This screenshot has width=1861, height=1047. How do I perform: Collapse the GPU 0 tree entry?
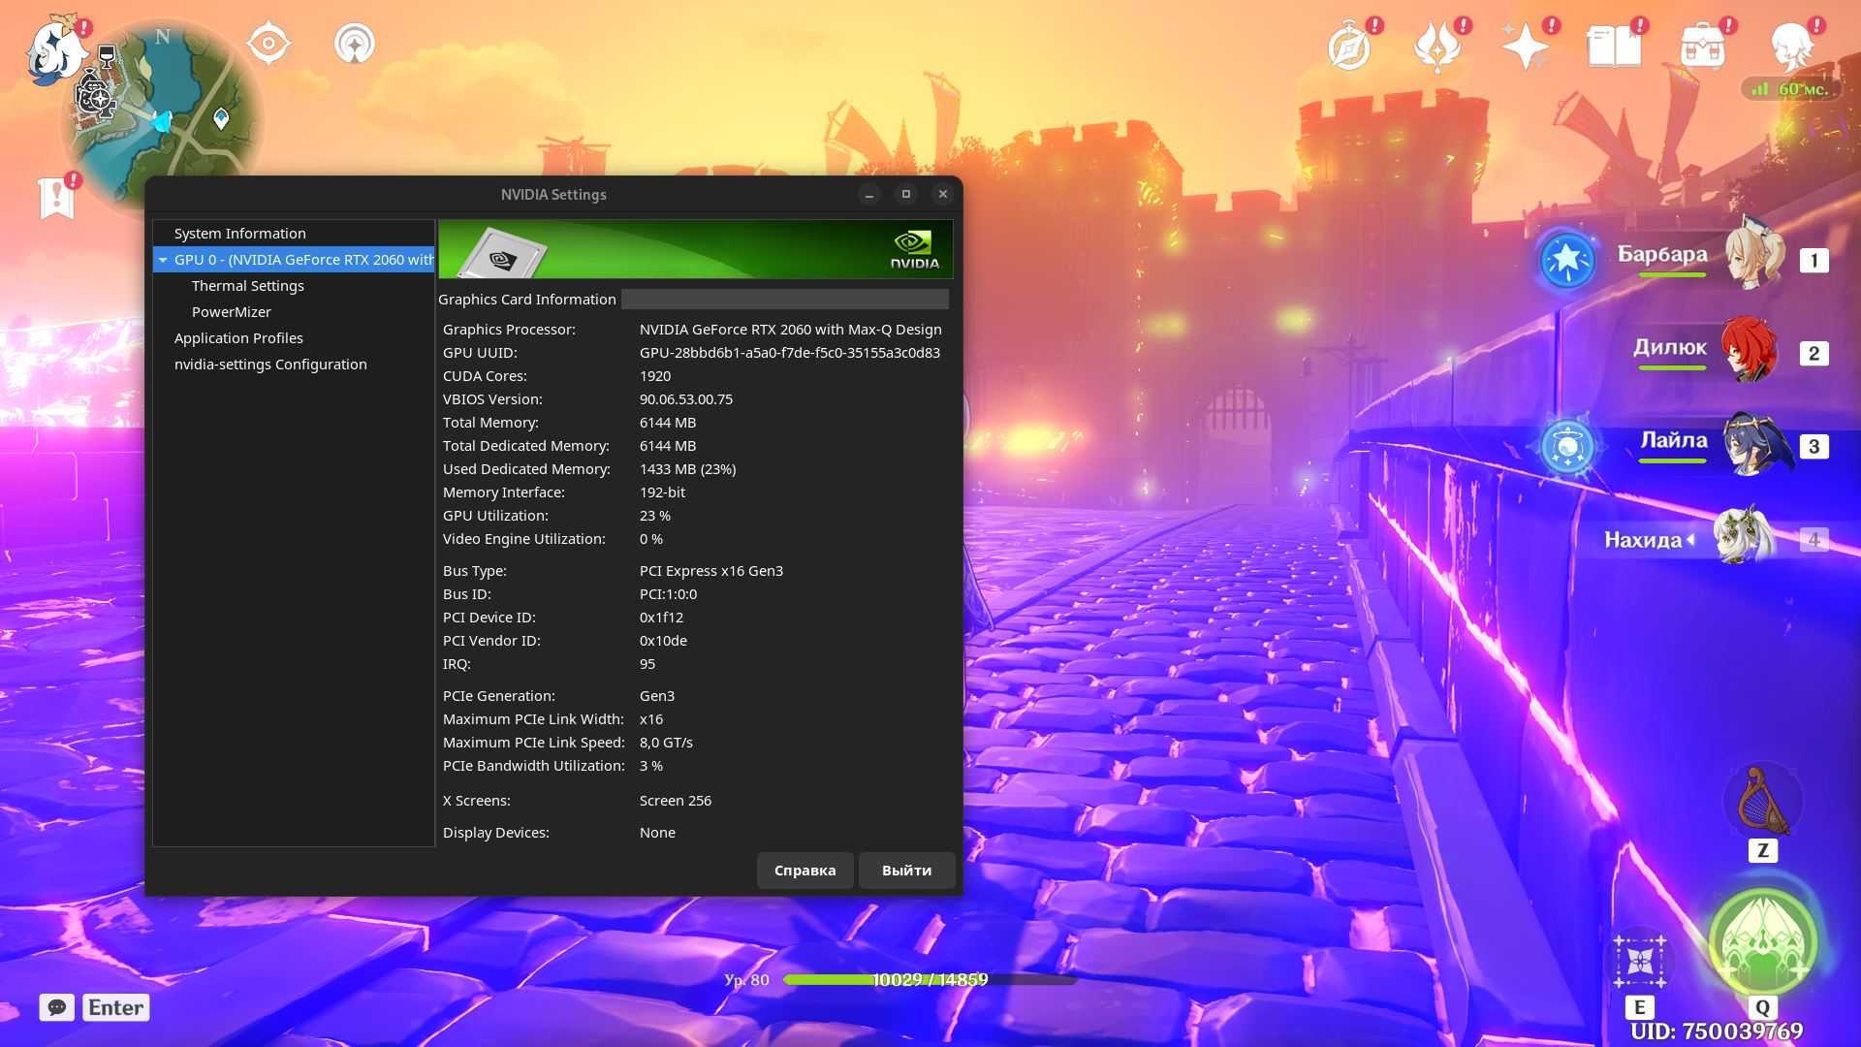164,260
